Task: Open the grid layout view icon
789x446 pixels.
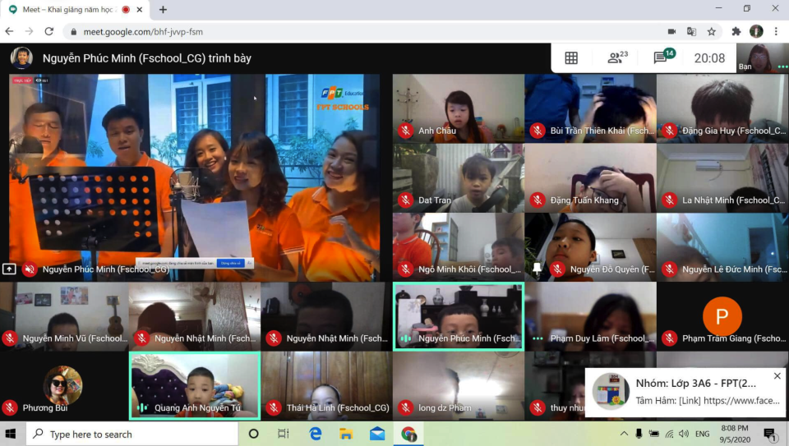Action: click(x=571, y=57)
